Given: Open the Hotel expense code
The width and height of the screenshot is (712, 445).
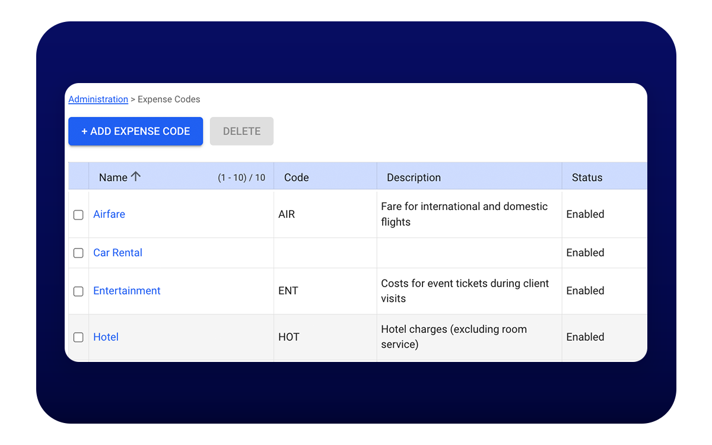Looking at the screenshot, I should (106, 337).
